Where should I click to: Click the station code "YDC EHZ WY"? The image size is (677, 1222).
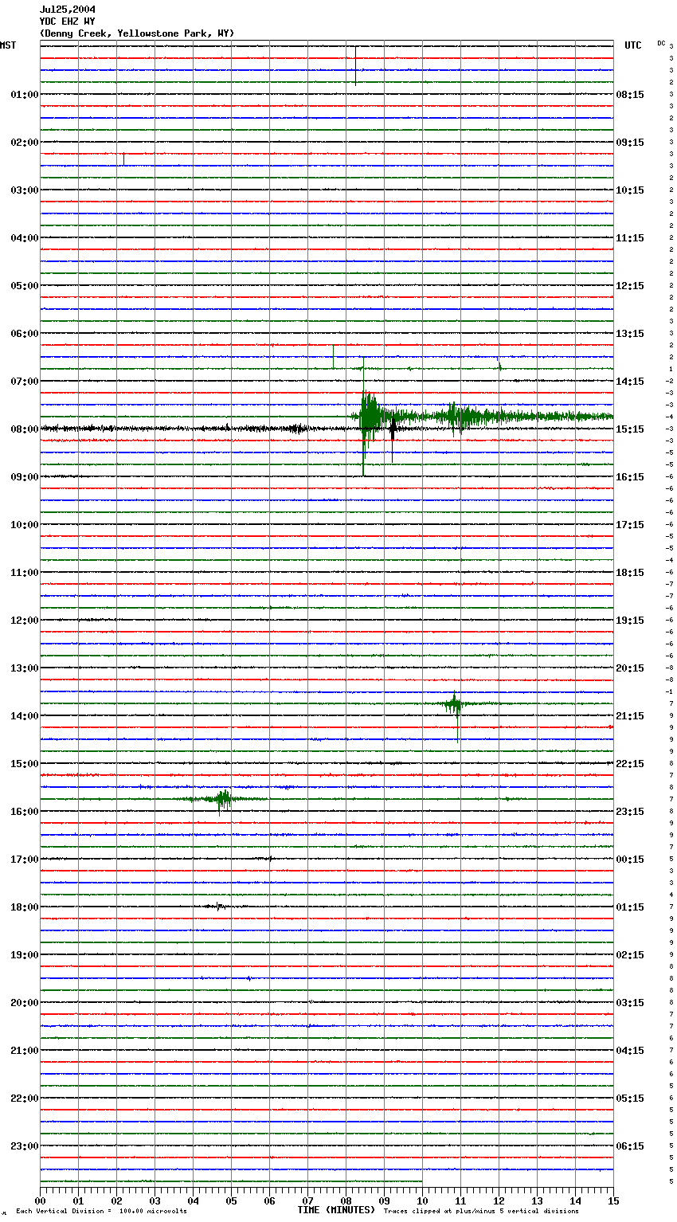coord(68,22)
